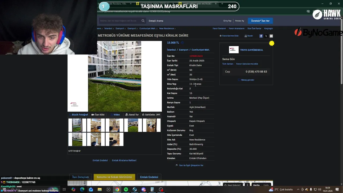Switch map to Harita view
343x193 pixels.
click(x=256, y=185)
